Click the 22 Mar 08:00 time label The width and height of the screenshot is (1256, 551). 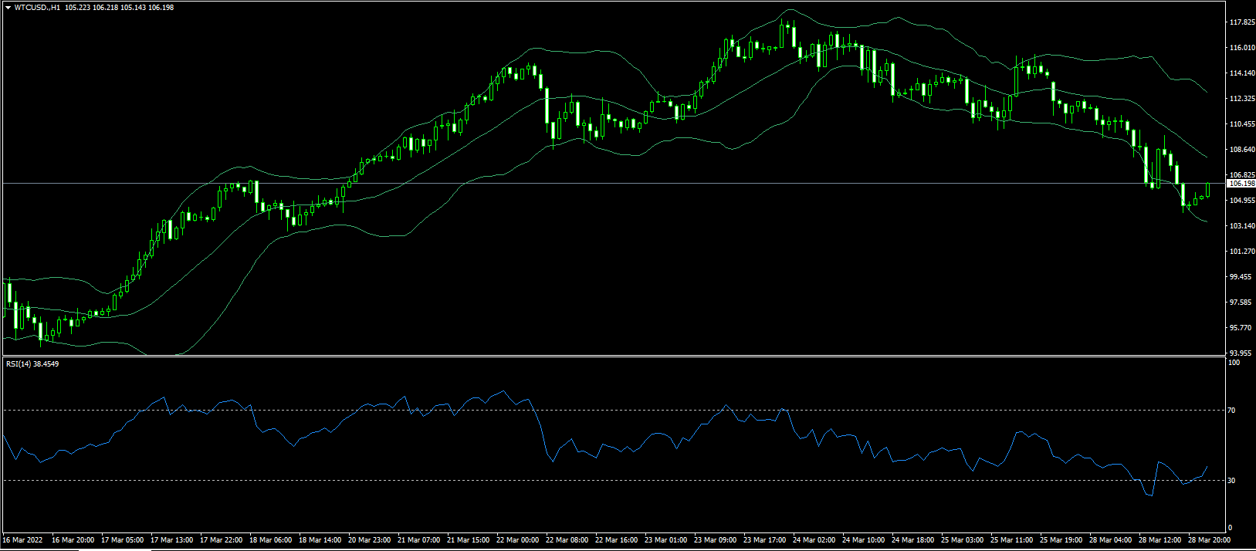click(567, 540)
